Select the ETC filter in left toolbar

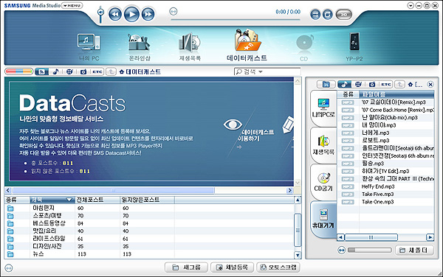pyautogui.click(x=97, y=72)
